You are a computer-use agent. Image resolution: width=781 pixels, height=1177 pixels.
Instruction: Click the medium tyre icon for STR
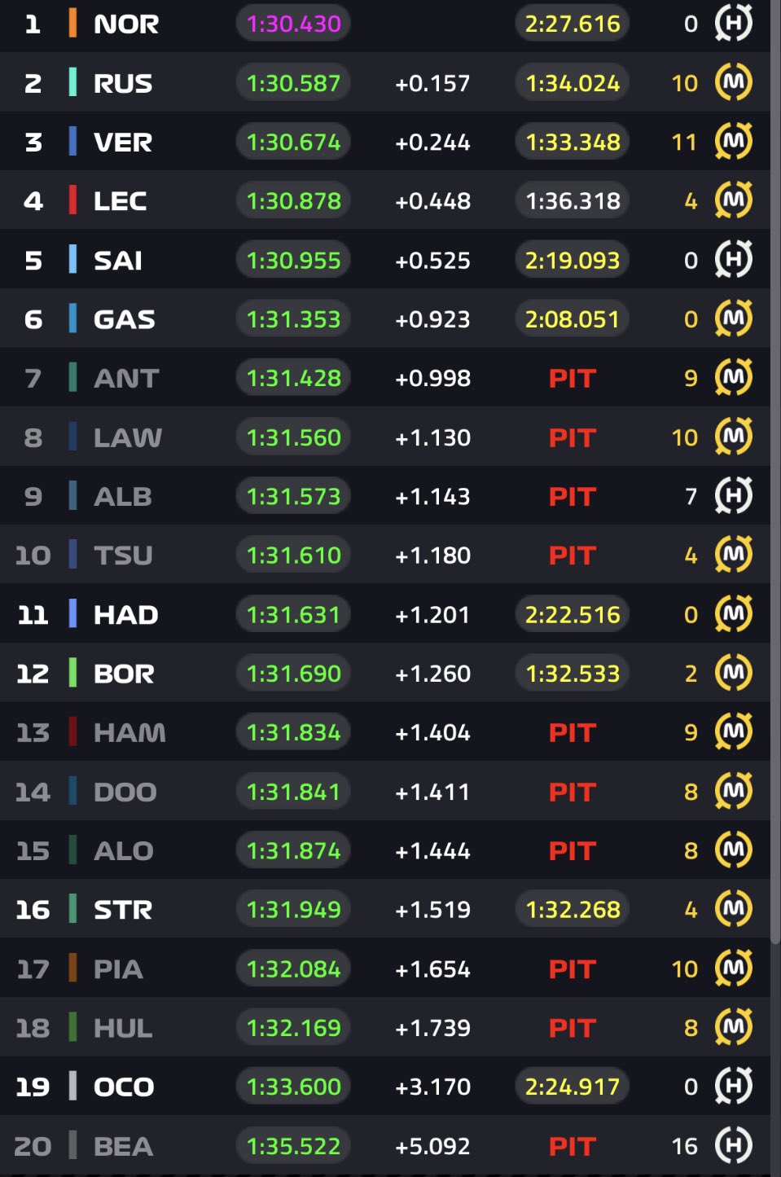pos(733,909)
